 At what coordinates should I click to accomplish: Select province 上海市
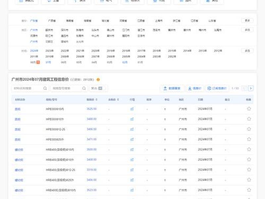[159, 21]
